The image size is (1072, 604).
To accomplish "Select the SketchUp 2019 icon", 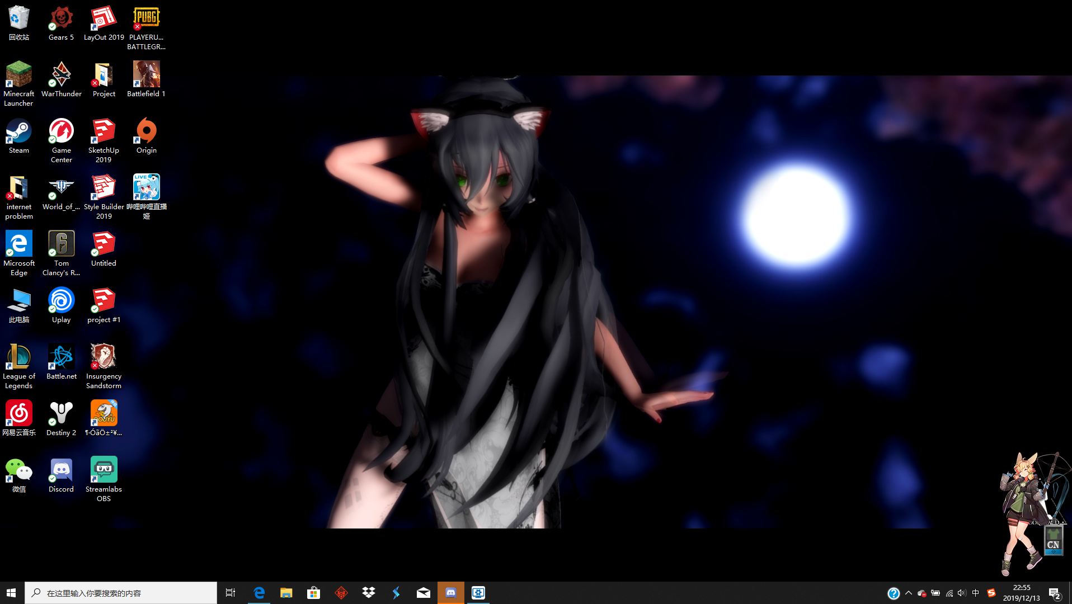I will (104, 140).
